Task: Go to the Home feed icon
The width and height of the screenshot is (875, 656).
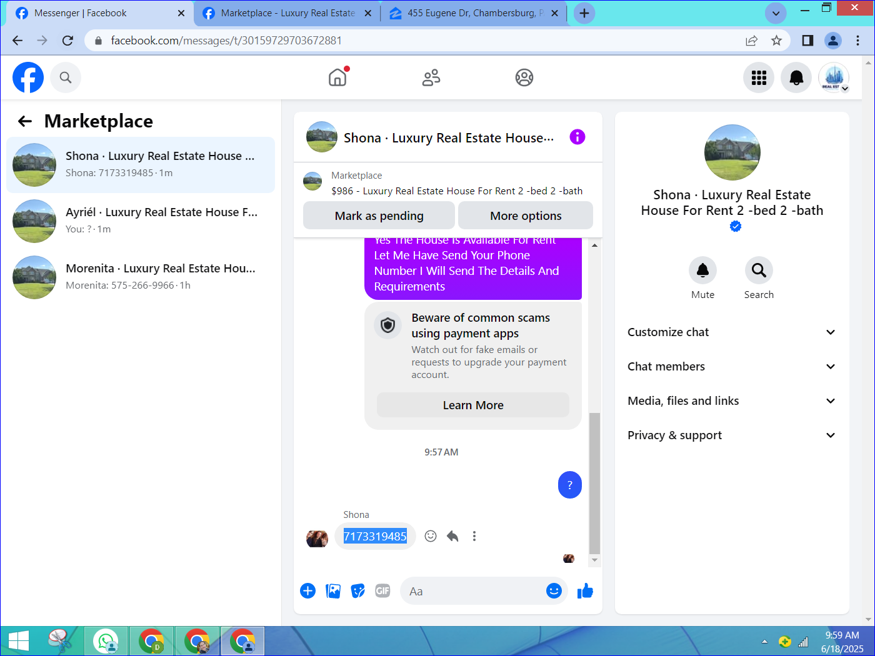Action: coord(337,77)
